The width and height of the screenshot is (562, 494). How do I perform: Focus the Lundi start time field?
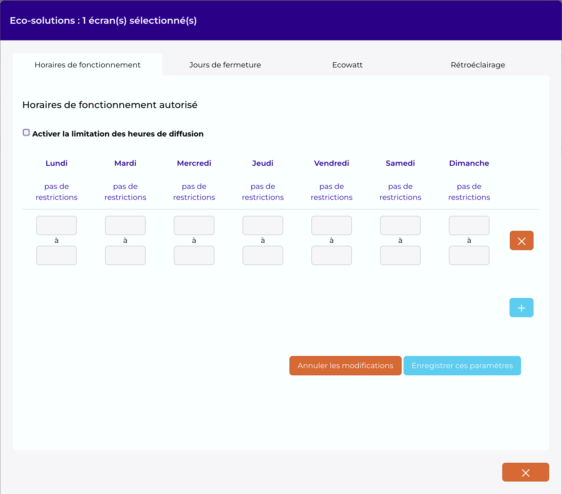tap(57, 225)
